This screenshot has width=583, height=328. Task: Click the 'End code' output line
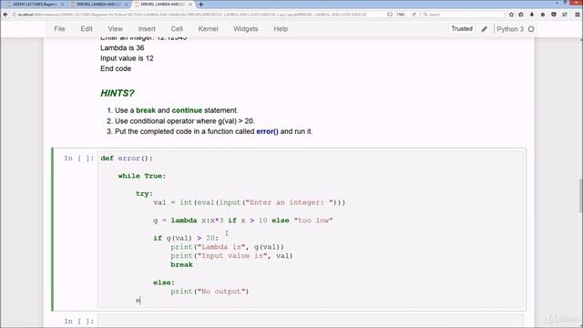click(116, 69)
